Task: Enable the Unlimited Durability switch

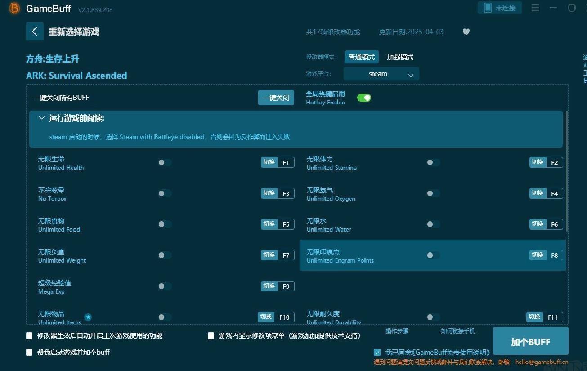Action: pyautogui.click(x=433, y=317)
